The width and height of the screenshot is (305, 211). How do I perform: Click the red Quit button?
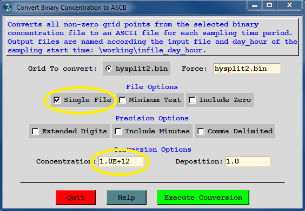pos(76,198)
